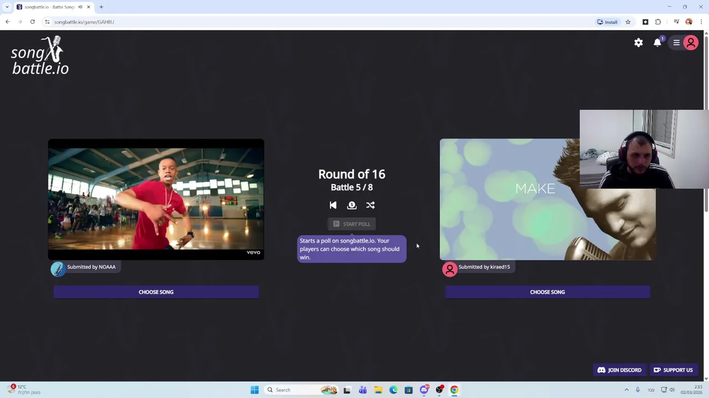Reload the page

point(33,22)
